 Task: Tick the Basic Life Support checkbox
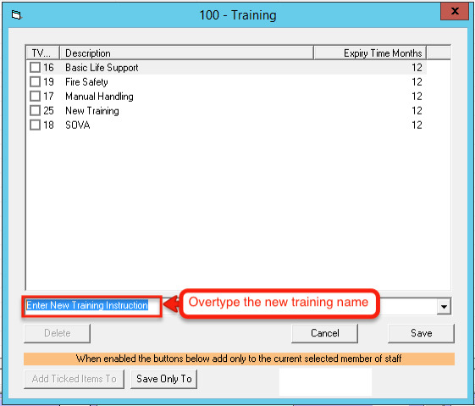[x=36, y=67]
